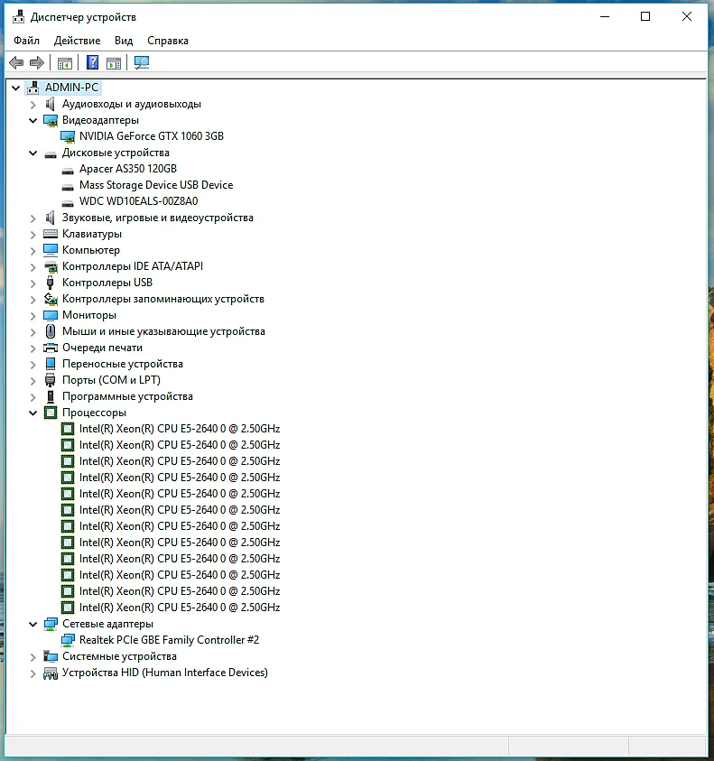Collapse the Сетевые адаптеры node
This screenshot has height=761, width=714.
(33, 624)
